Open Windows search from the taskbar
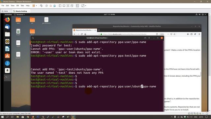 (7, 117)
